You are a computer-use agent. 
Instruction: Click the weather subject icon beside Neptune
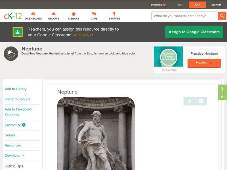pyautogui.click(x=11, y=54)
